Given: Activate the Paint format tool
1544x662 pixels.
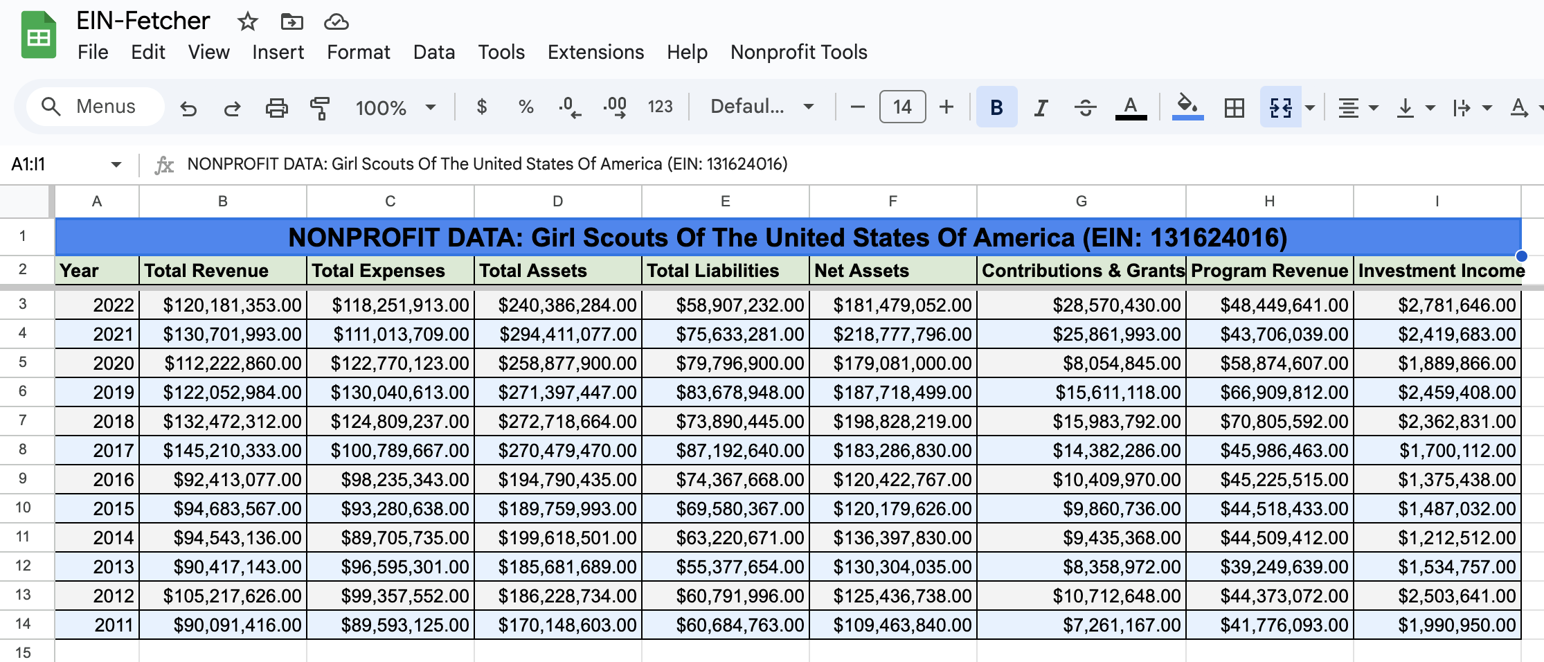Looking at the screenshot, I should (x=320, y=107).
